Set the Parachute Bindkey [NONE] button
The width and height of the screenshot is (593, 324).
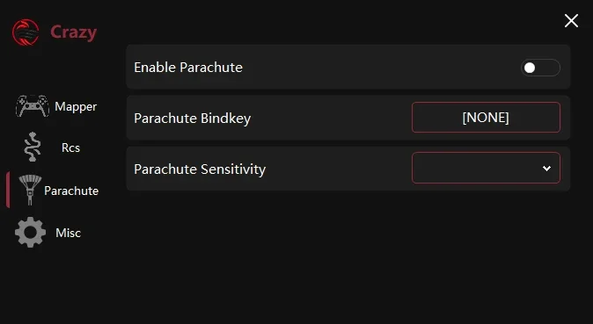(x=486, y=118)
